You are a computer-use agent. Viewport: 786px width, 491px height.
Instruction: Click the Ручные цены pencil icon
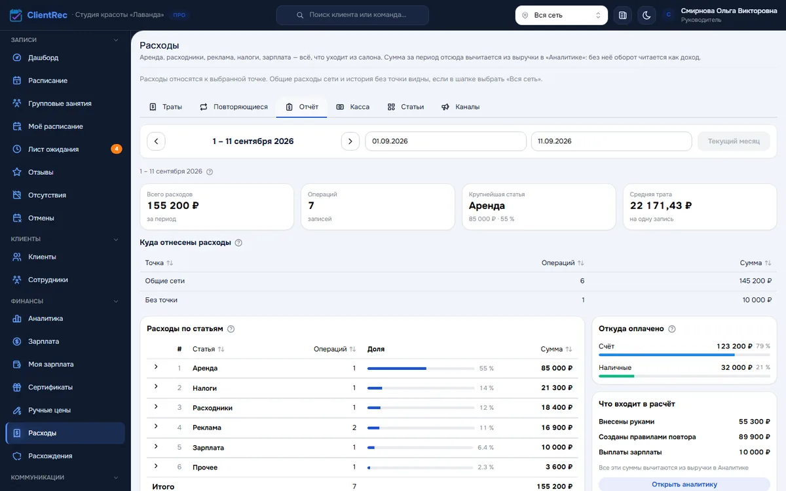coord(17,410)
